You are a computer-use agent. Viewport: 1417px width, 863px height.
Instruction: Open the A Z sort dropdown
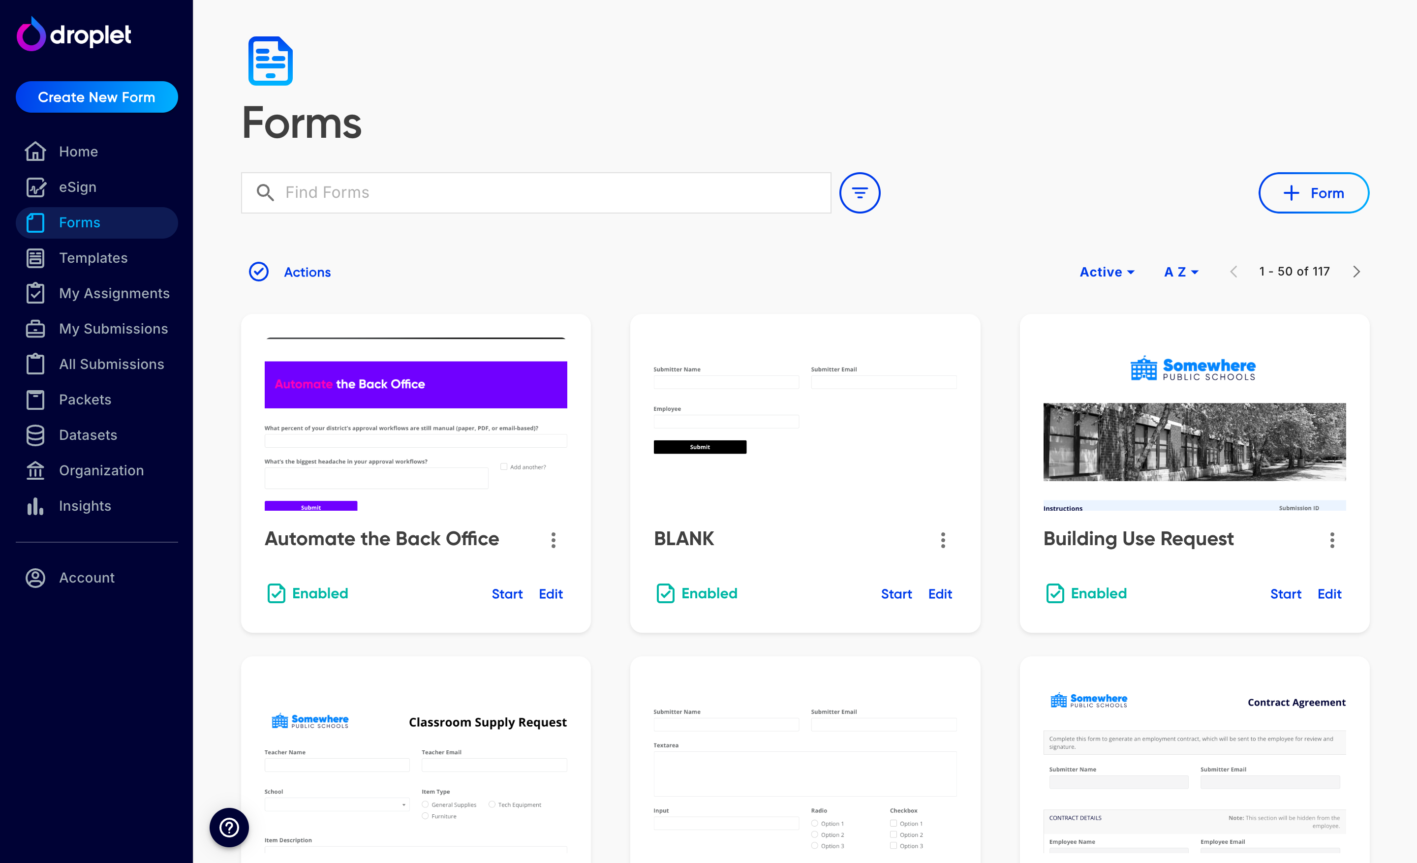click(x=1181, y=272)
